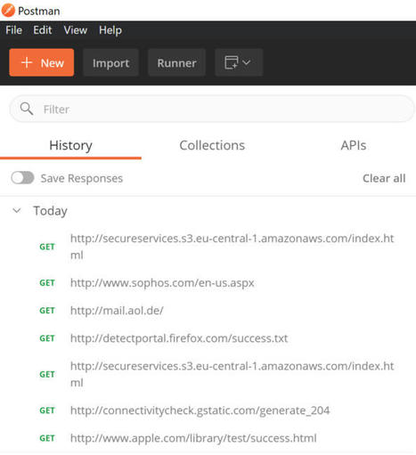This screenshot has width=416, height=455.
Task: Switch to the Collections tab
Action: 212,145
